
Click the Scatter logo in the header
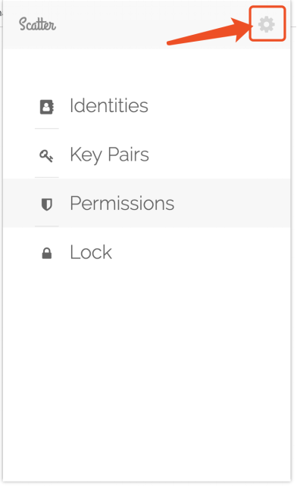pyautogui.click(x=37, y=24)
